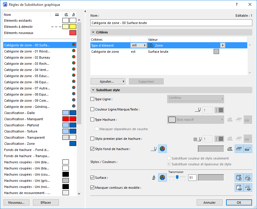Click first Surface override apply-to icon
Image resolution: width=257 pixels, height=209 pixels.
coord(239,178)
